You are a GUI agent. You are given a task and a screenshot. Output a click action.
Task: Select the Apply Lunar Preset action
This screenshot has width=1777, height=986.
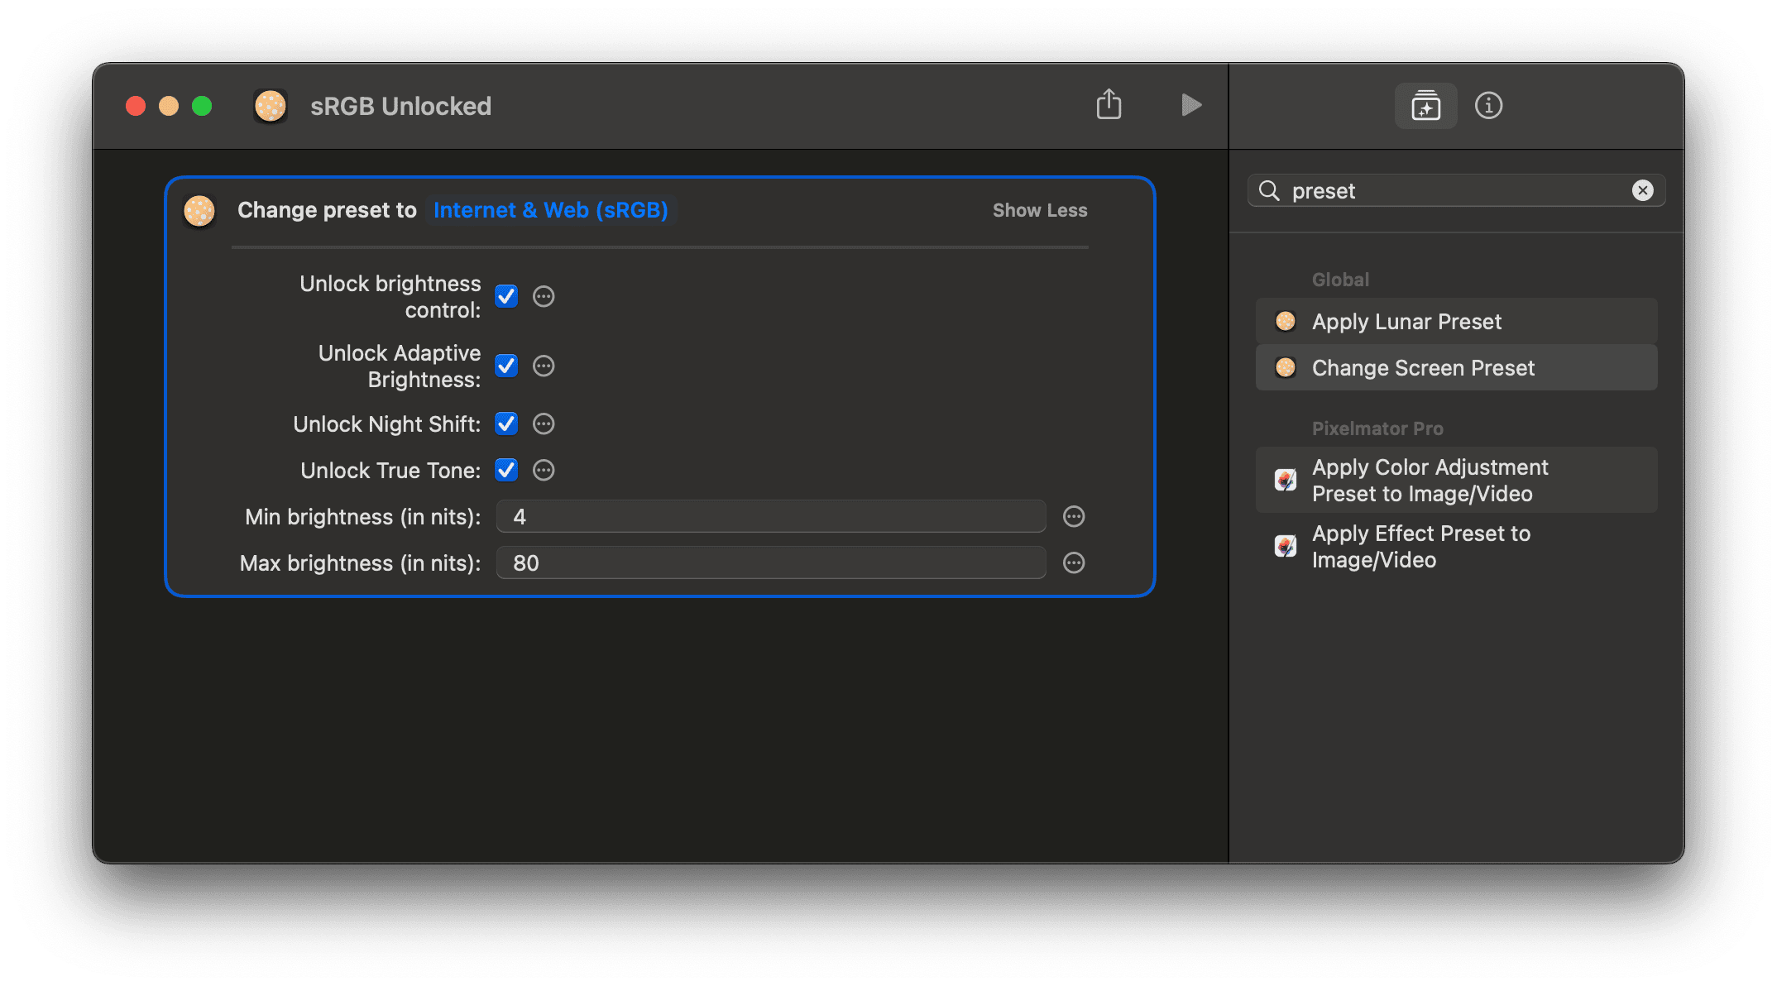[x=1456, y=321]
